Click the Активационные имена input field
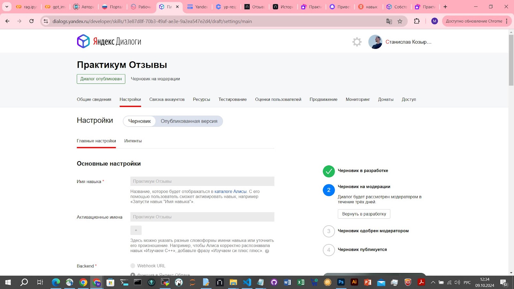This screenshot has width=514, height=289. [202, 217]
